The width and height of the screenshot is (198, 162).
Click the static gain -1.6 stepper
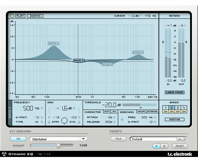(49, 117)
